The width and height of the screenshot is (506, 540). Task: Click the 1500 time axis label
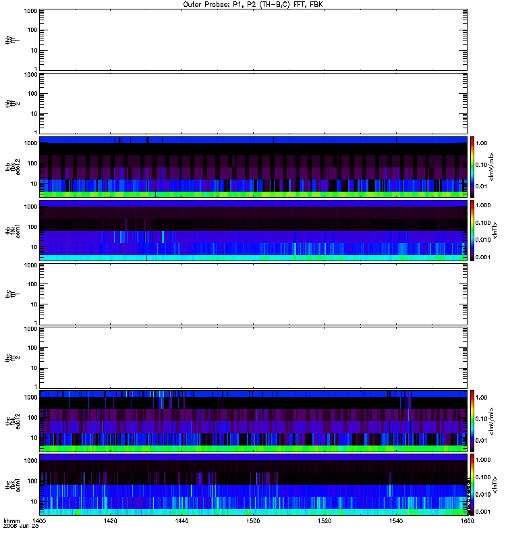pos(253,521)
